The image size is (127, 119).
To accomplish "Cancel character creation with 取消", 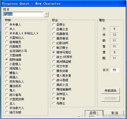I will point(115,113).
